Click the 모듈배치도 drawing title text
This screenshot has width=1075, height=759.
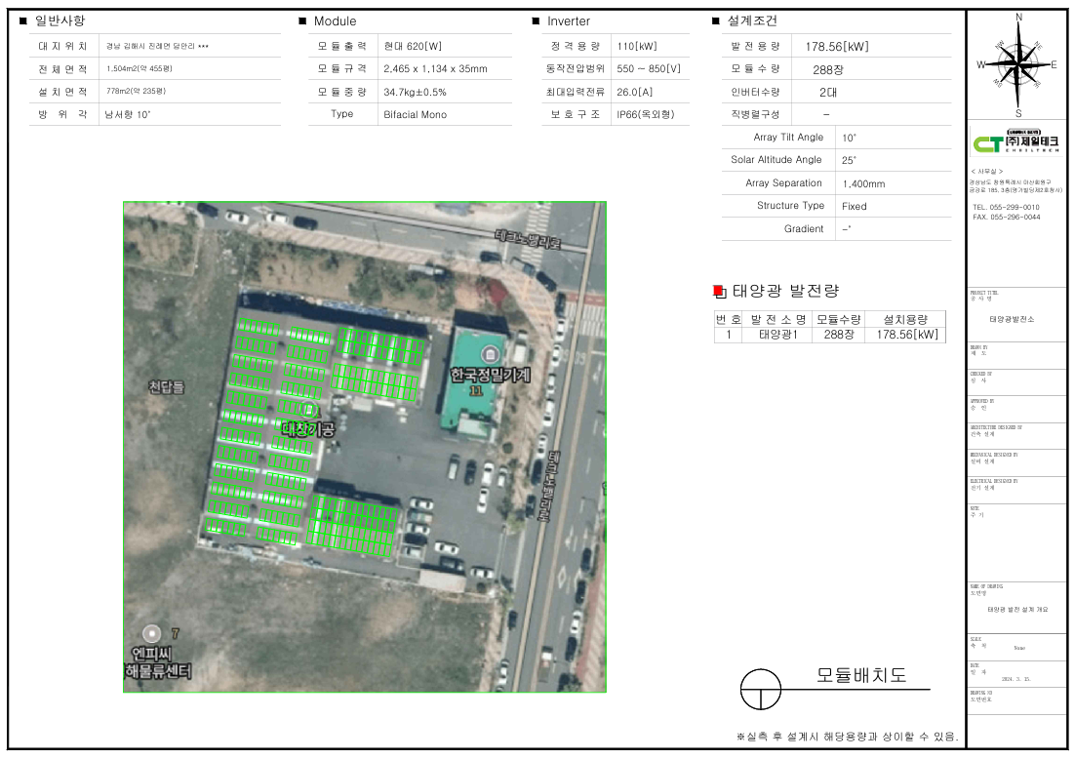click(860, 675)
